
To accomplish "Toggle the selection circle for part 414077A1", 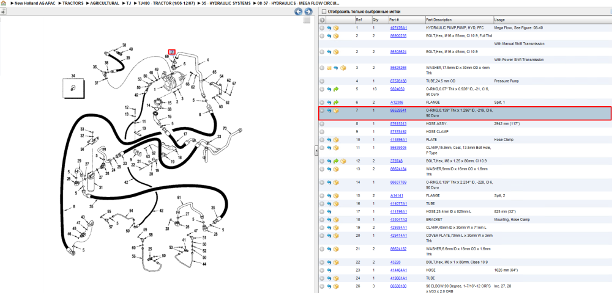I will (x=322, y=203).
